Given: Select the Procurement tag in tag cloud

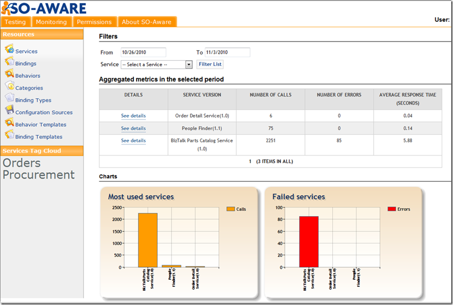Looking at the screenshot, I should [39, 175].
